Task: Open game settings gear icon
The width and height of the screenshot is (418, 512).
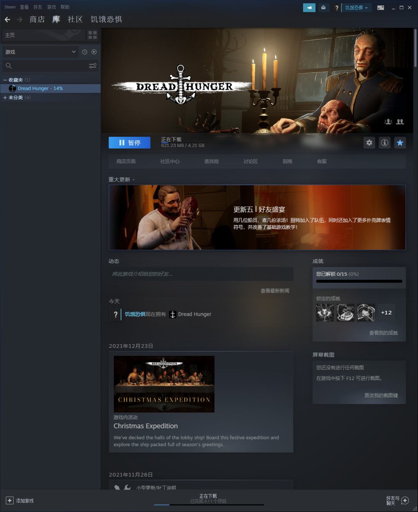Action: coord(369,143)
